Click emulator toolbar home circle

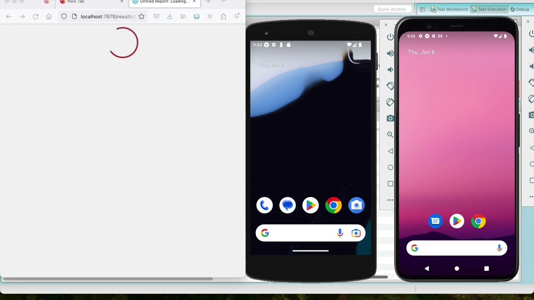[390, 167]
